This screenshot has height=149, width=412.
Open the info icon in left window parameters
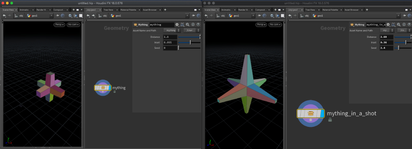pyautogui.click(x=193, y=25)
